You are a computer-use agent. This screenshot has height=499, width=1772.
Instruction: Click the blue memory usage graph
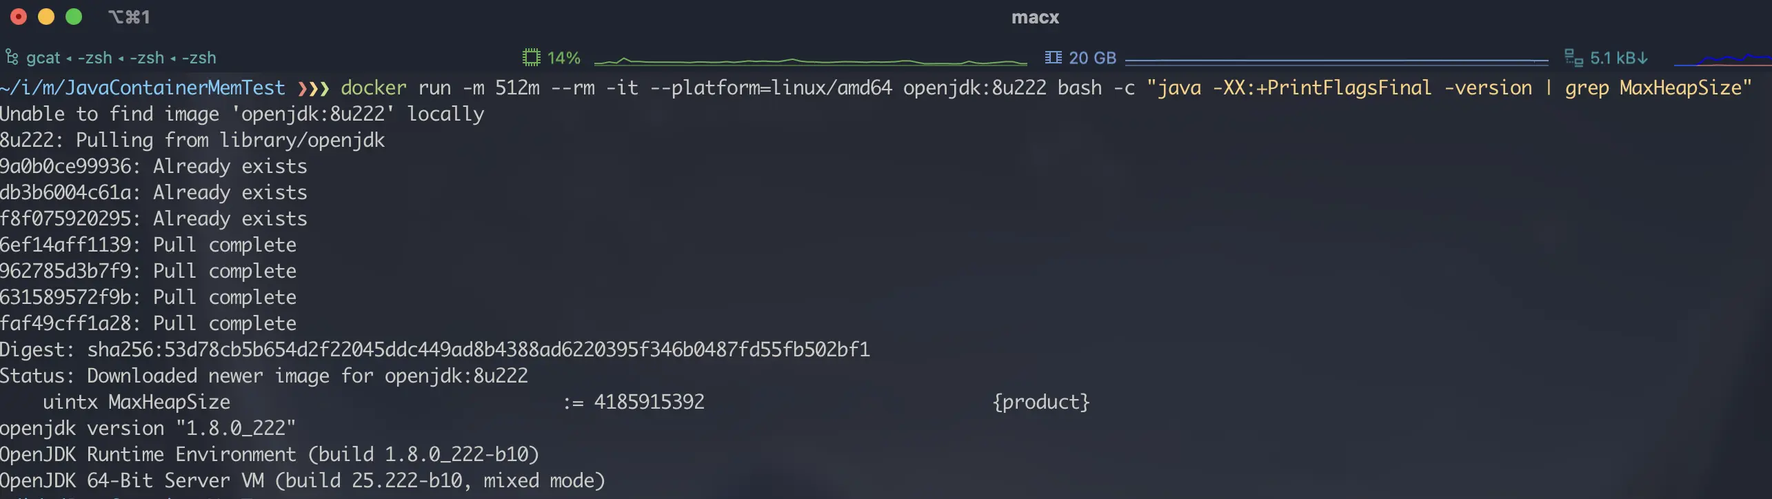click(1336, 61)
